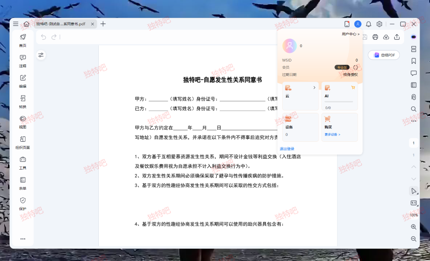Open the 表单 forms tool
The image size is (430, 261).
tap(23, 183)
